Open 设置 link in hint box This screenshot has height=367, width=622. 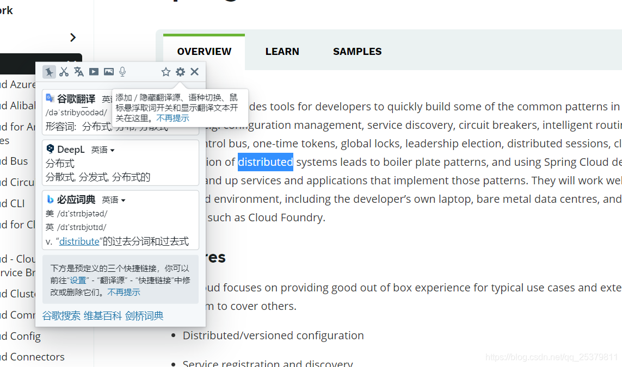pyautogui.click(x=78, y=280)
